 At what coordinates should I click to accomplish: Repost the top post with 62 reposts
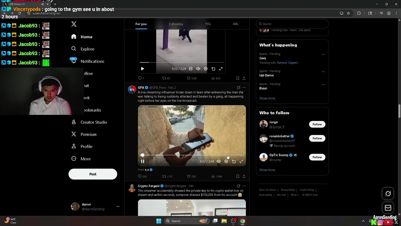click(166, 78)
